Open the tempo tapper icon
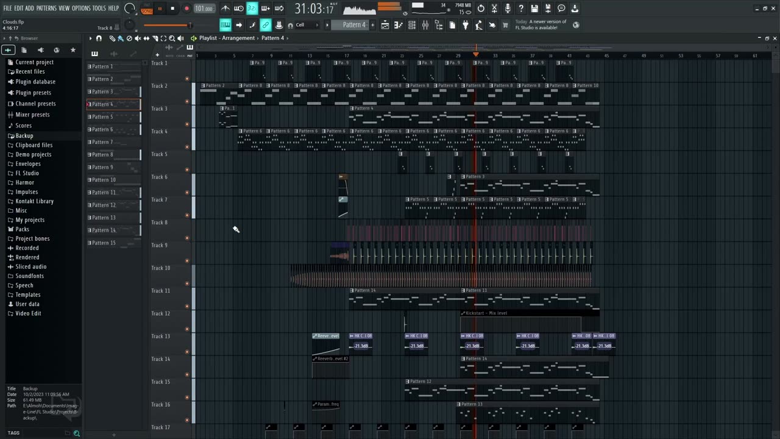780x439 pixels. pyautogui.click(x=479, y=25)
